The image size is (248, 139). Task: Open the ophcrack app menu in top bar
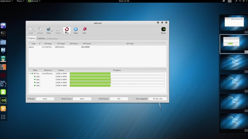coord(34,1)
